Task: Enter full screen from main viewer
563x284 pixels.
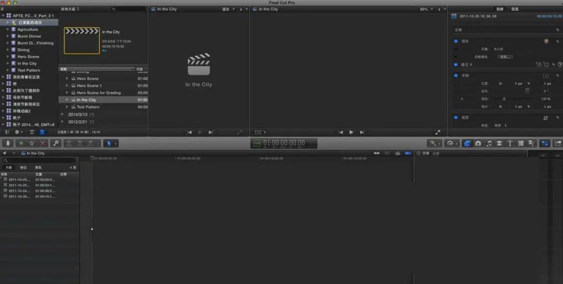Action: click(438, 132)
